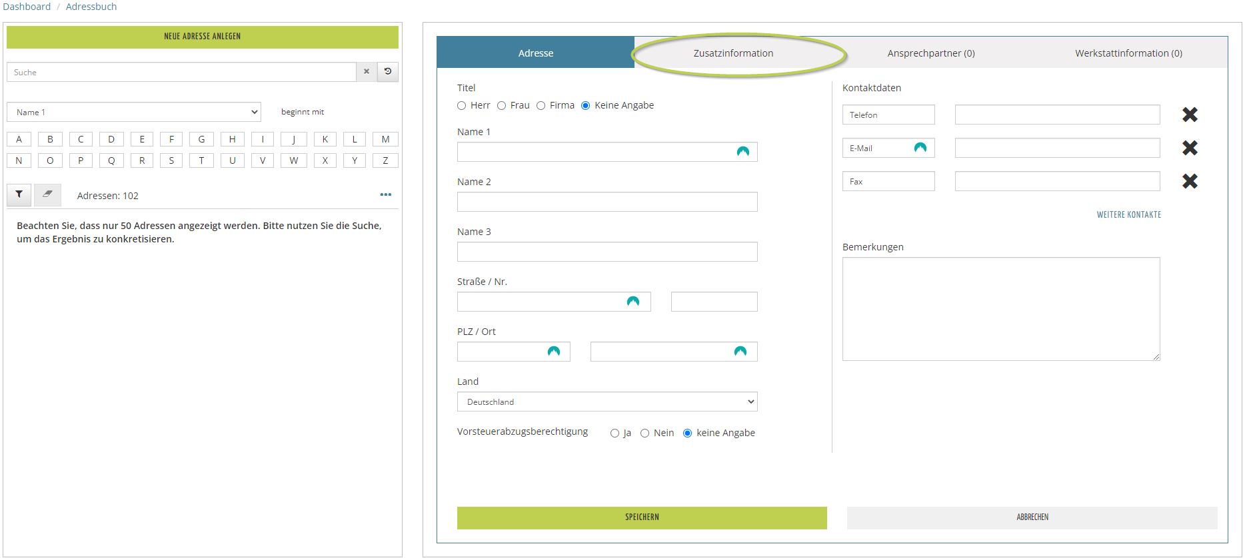The width and height of the screenshot is (1243, 558).
Task: Open the address filter funnel icon
Action: 19,194
